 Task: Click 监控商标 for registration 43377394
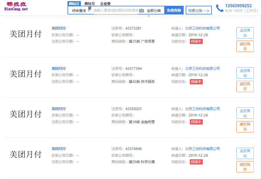click(x=245, y=73)
